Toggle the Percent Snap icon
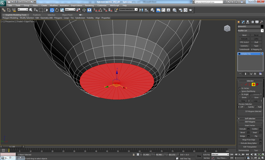The height and width of the screenshot is (160, 265). tap(105, 10)
